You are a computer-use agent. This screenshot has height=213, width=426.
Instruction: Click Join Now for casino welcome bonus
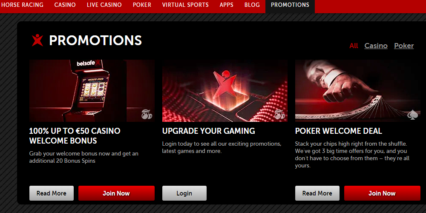pyautogui.click(x=116, y=193)
